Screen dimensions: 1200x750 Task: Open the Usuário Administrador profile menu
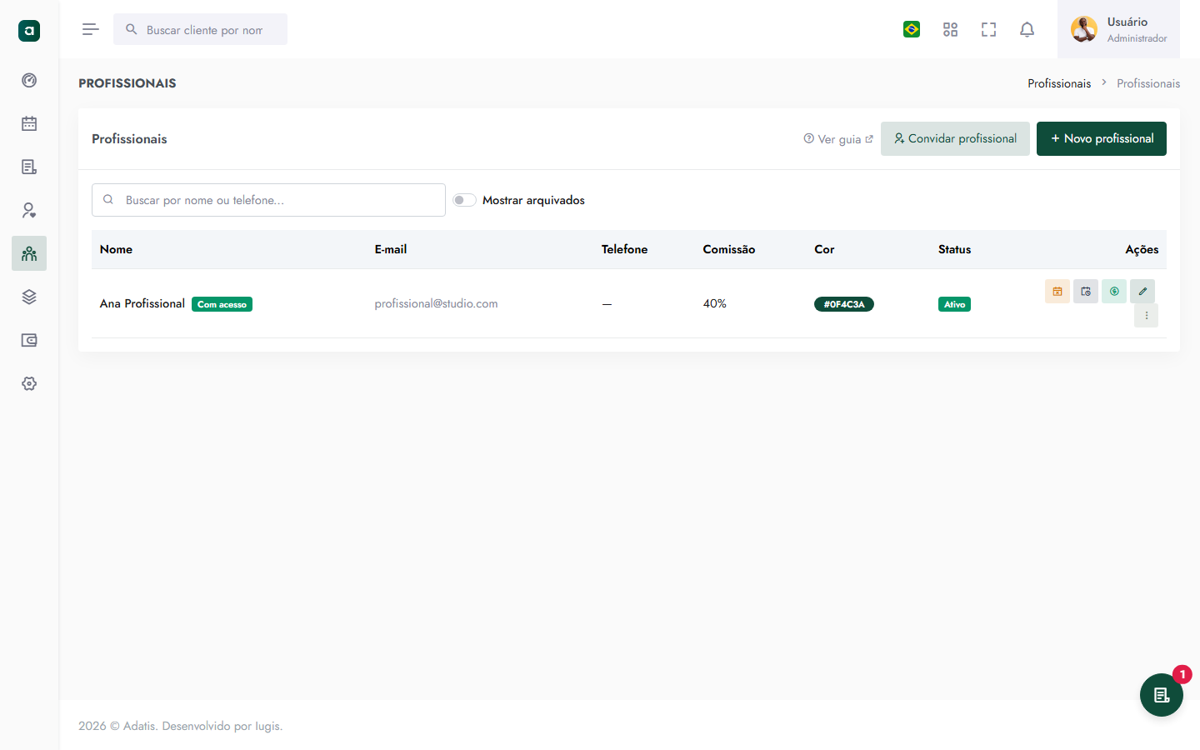click(1118, 29)
